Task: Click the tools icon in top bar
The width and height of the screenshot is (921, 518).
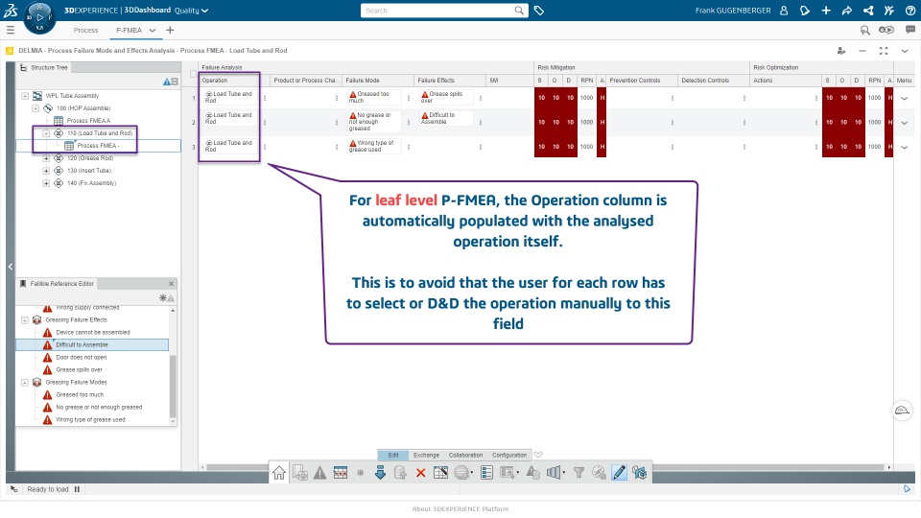Action: coord(888,11)
